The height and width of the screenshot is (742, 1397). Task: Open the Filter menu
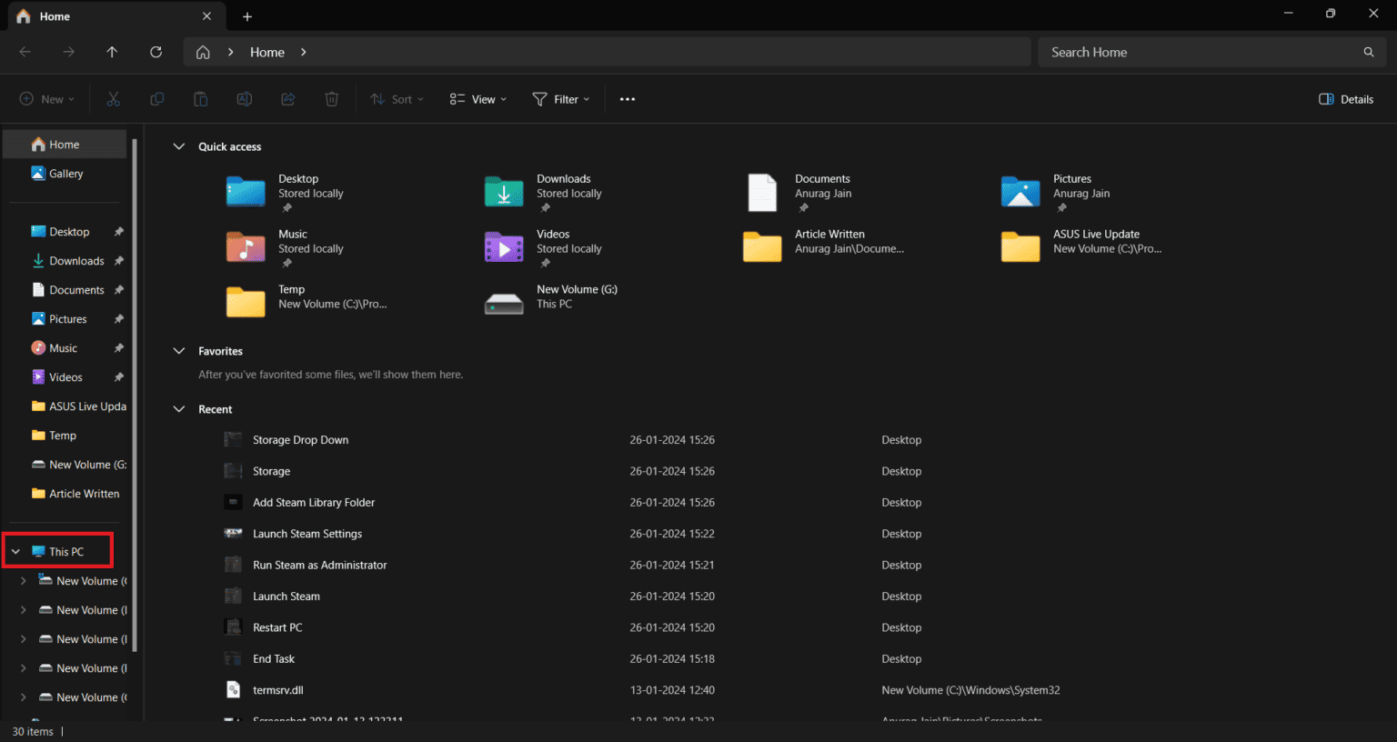coord(561,98)
